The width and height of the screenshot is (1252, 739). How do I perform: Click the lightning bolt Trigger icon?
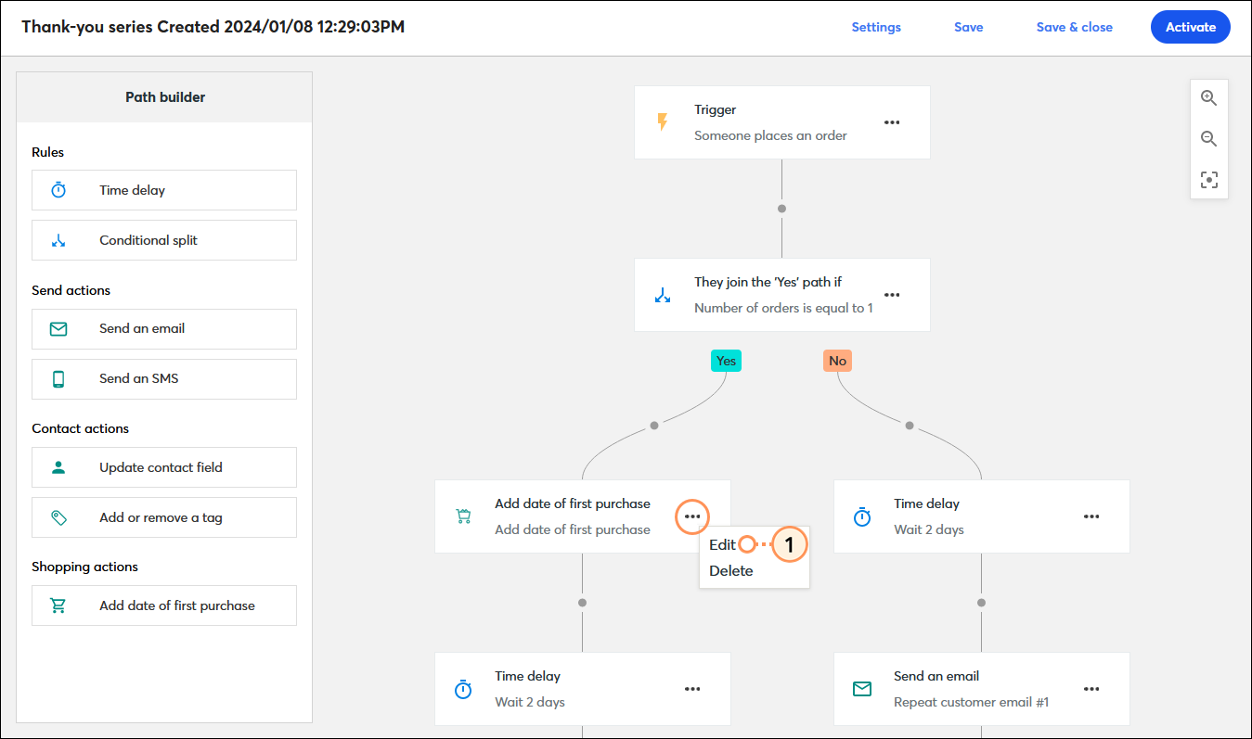[x=663, y=121]
